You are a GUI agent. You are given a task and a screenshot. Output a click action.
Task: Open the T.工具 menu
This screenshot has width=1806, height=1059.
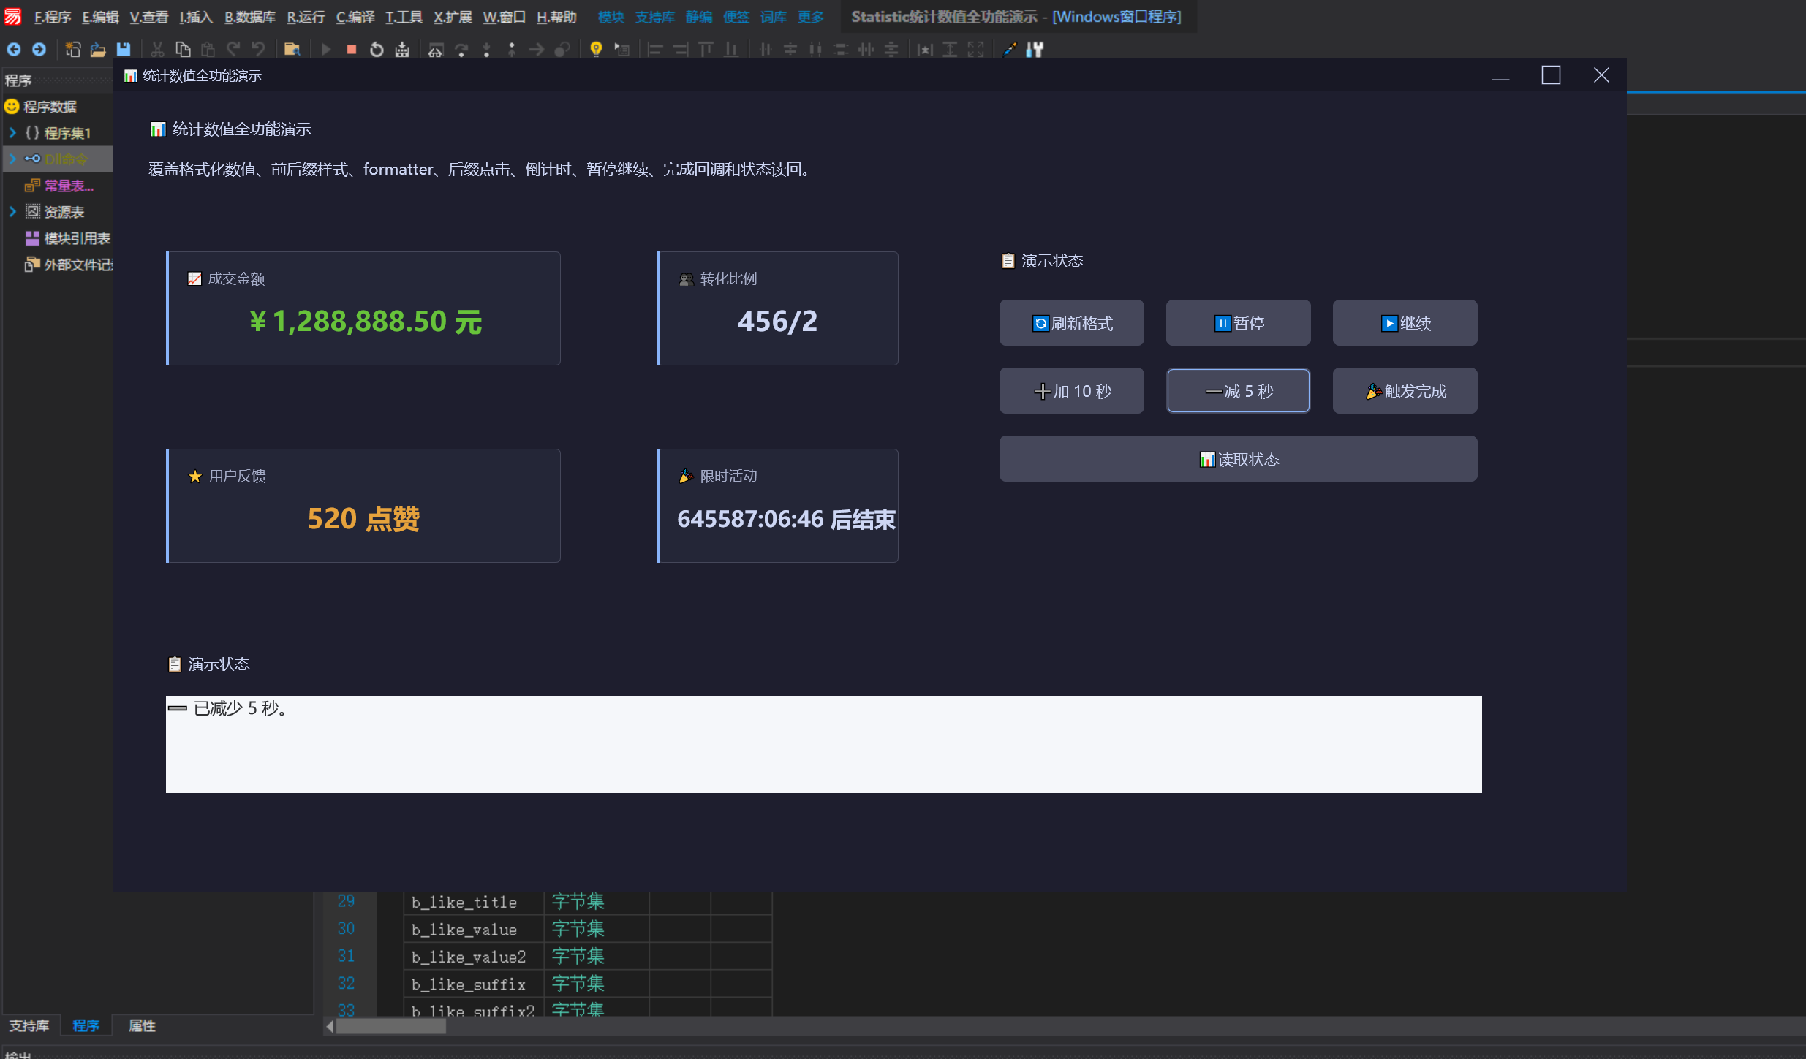tap(404, 17)
